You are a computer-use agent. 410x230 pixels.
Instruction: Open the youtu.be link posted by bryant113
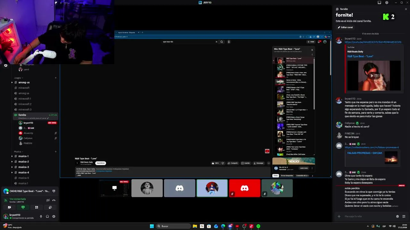click(x=373, y=42)
